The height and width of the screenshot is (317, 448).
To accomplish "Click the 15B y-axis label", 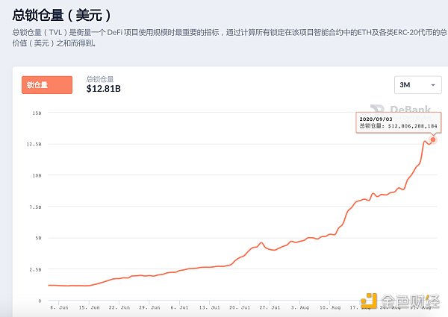I will (x=37, y=113).
